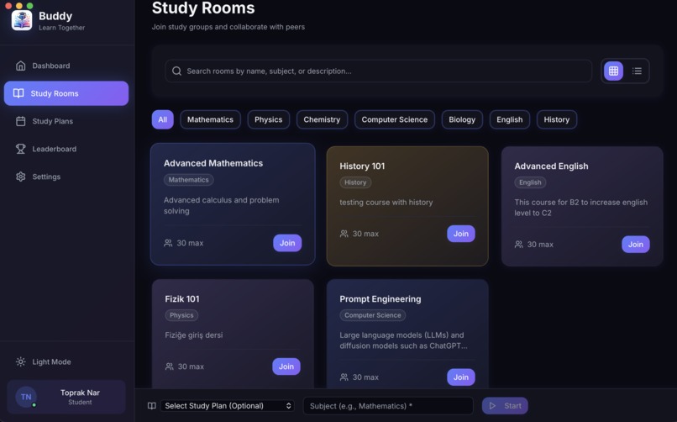Click the magnifier icon in search bar
The width and height of the screenshot is (677, 422).
pyautogui.click(x=176, y=71)
